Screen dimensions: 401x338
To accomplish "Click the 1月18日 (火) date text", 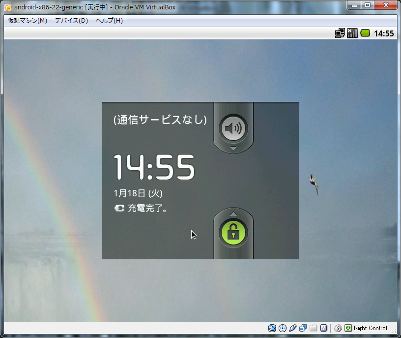I will (138, 193).
